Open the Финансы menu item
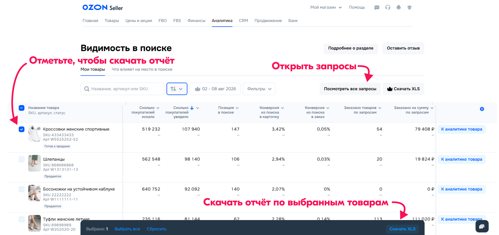 tap(196, 21)
